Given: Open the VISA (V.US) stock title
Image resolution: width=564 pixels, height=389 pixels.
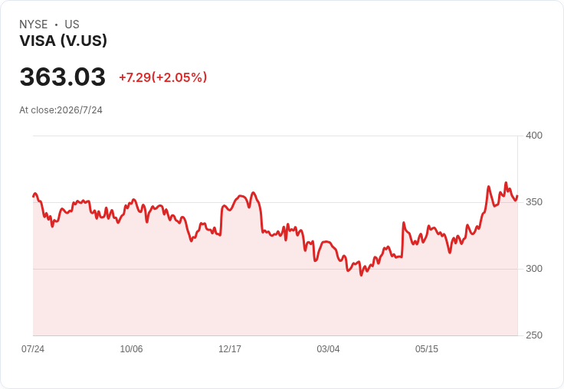Looking at the screenshot, I should [64, 41].
